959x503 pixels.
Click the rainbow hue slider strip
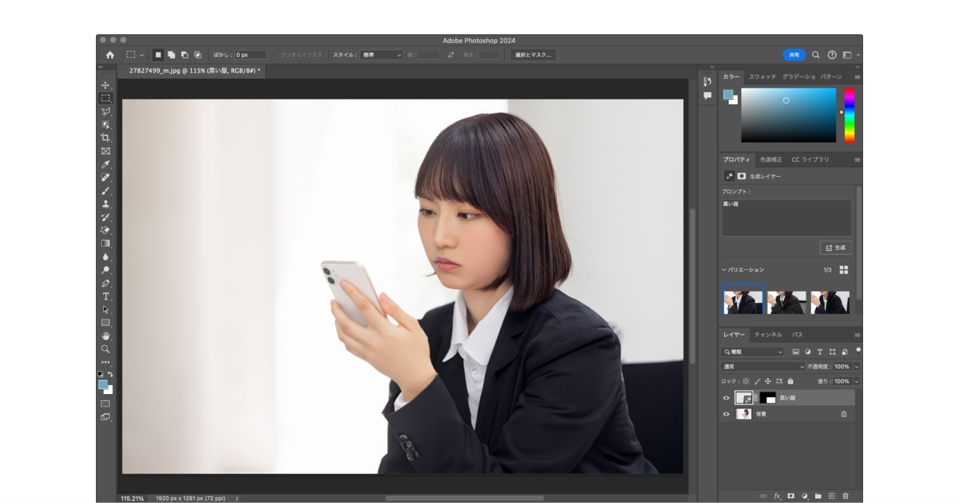coord(849,114)
